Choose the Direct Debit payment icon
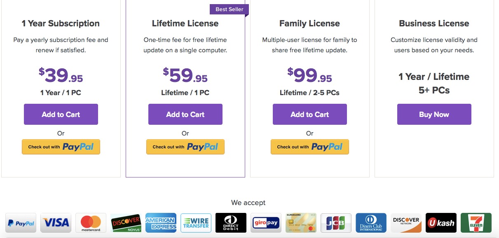This screenshot has height=238, width=499. [231, 223]
